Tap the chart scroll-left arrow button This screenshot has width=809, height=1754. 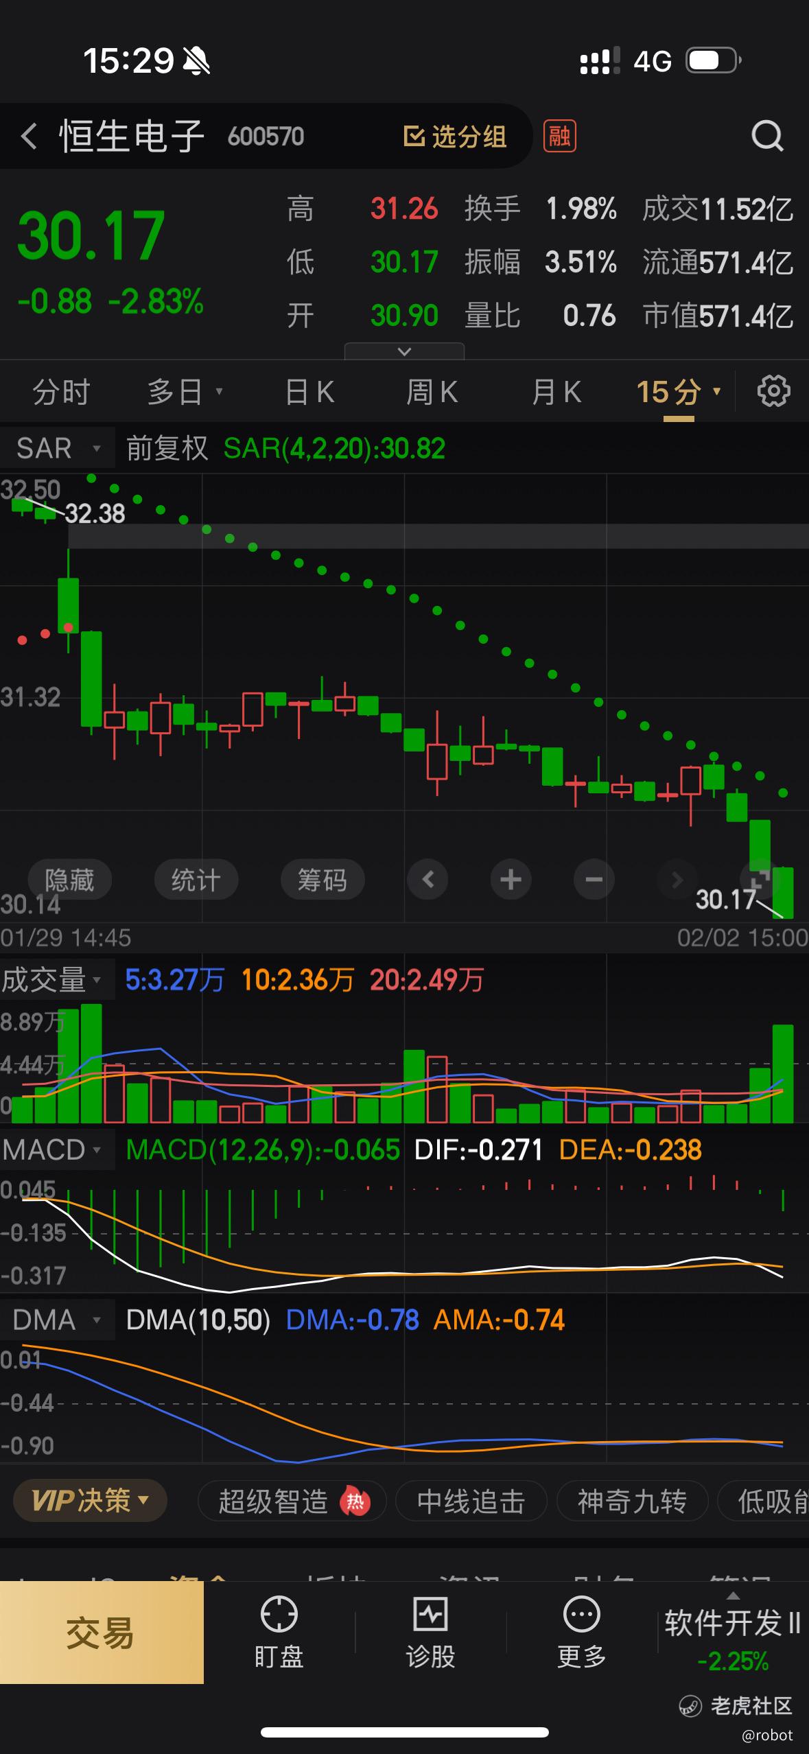click(x=428, y=879)
